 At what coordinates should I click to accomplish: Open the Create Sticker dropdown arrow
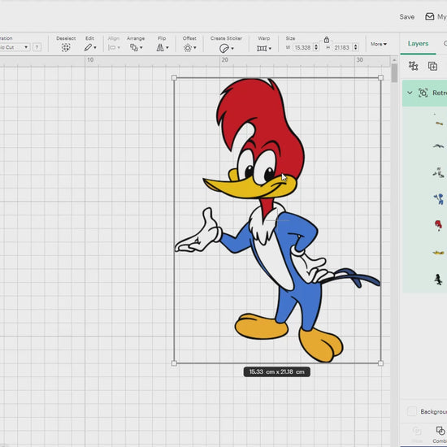pyautogui.click(x=232, y=49)
